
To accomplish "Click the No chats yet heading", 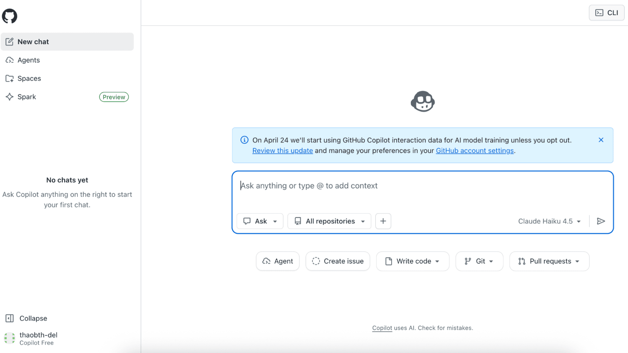I will pyautogui.click(x=67, y=180).
